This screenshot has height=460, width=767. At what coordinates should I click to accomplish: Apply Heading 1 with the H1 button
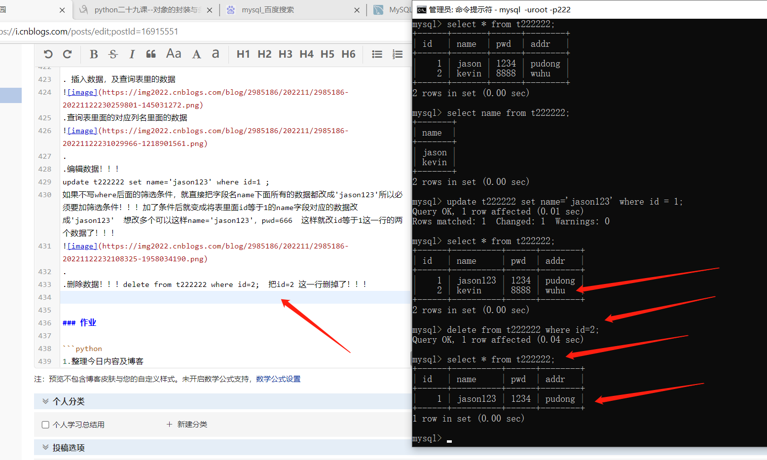point(243,54)
